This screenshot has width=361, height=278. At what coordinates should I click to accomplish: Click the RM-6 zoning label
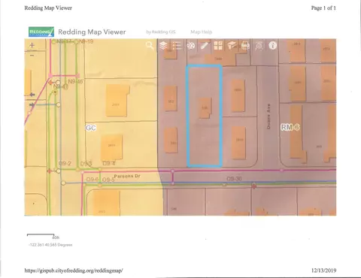pyautogui.click(x=290, y=127)
